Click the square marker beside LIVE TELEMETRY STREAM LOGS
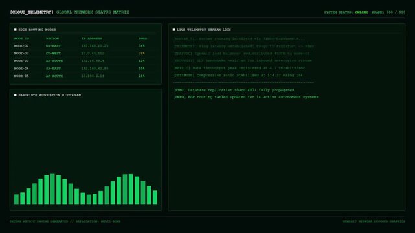415x233 pixels. coord(174,30)
